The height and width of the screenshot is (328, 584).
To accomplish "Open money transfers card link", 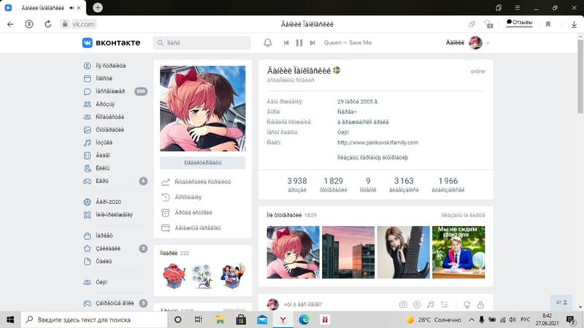I will 191,228.
